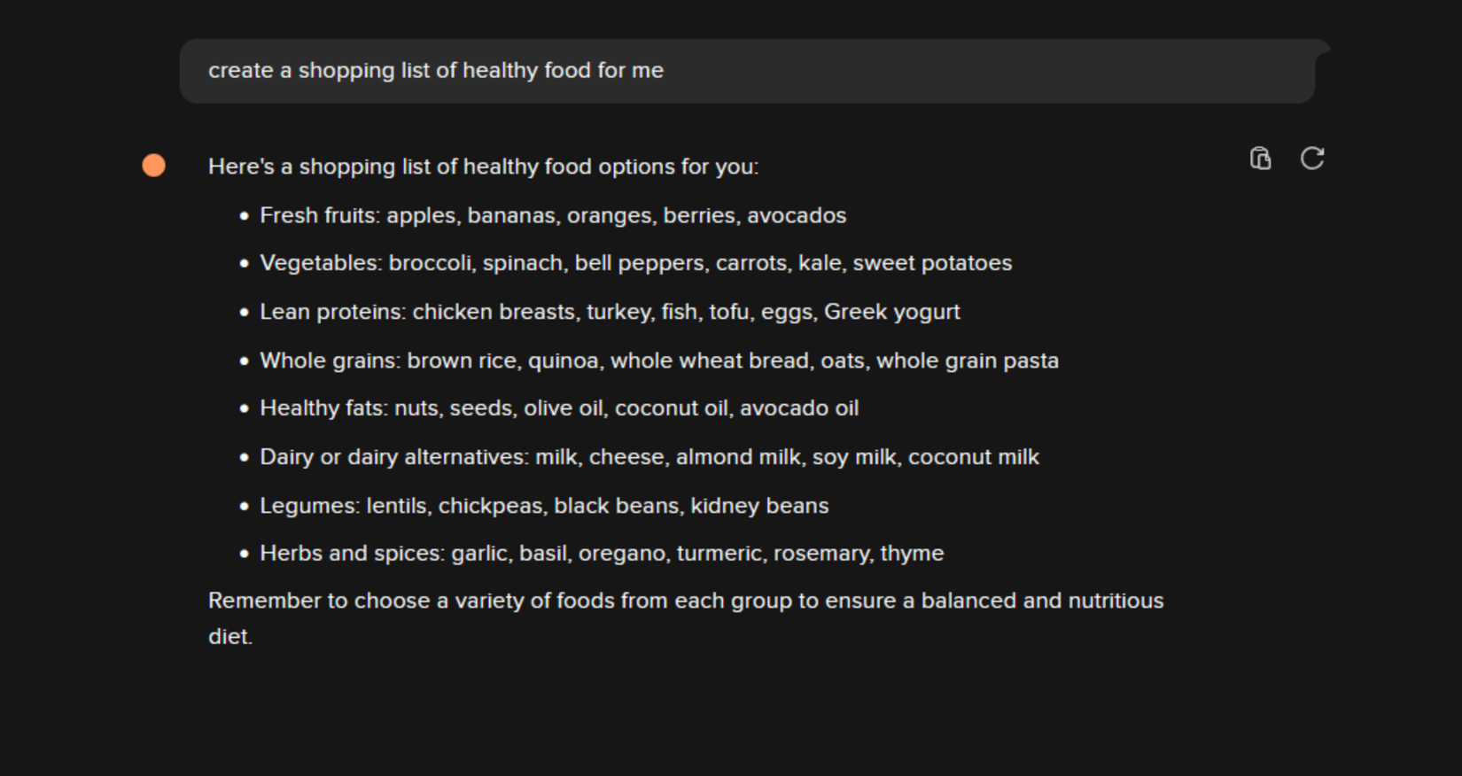Screen dimensions: 1462x776
Task: Click the Legumes bullet line
Action: click(544, 506)
